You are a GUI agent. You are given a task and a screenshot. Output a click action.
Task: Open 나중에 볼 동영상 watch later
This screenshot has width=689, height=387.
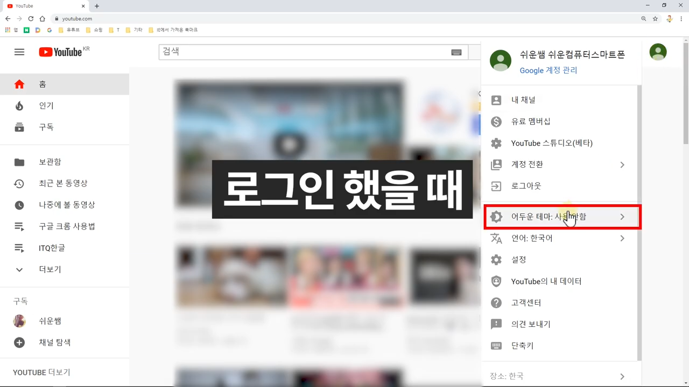pyautogui.click(x=65, y=205)
